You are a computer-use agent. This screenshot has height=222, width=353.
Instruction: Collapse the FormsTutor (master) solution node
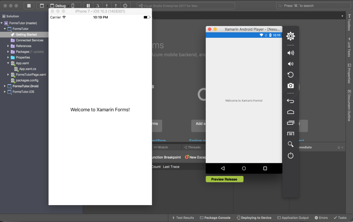pos(2,23)
